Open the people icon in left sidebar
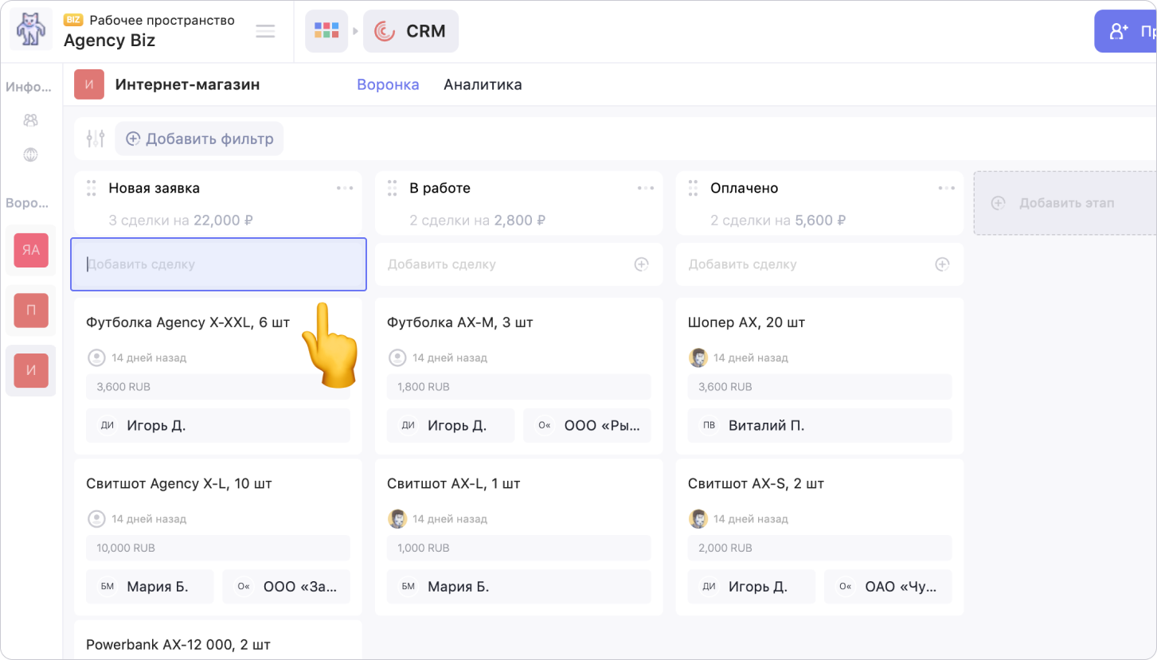This screenshot has height=660, width=1157. click(31, 120)
